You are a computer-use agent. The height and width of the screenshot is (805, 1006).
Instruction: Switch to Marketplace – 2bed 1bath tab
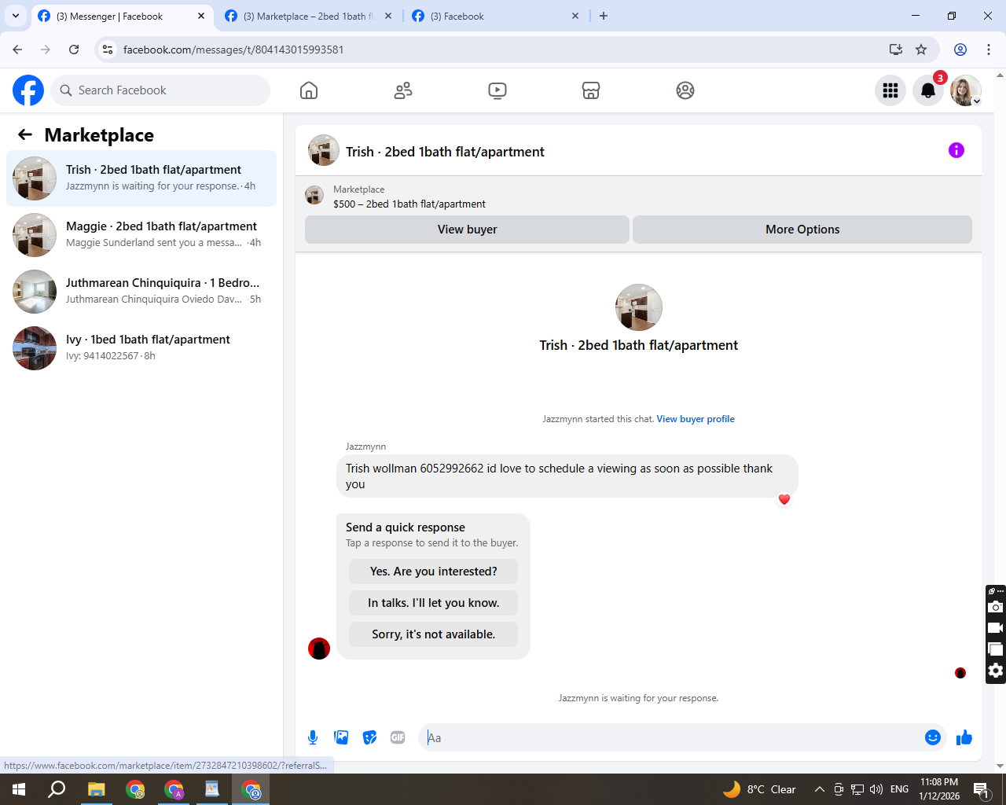tap(308, 16)
